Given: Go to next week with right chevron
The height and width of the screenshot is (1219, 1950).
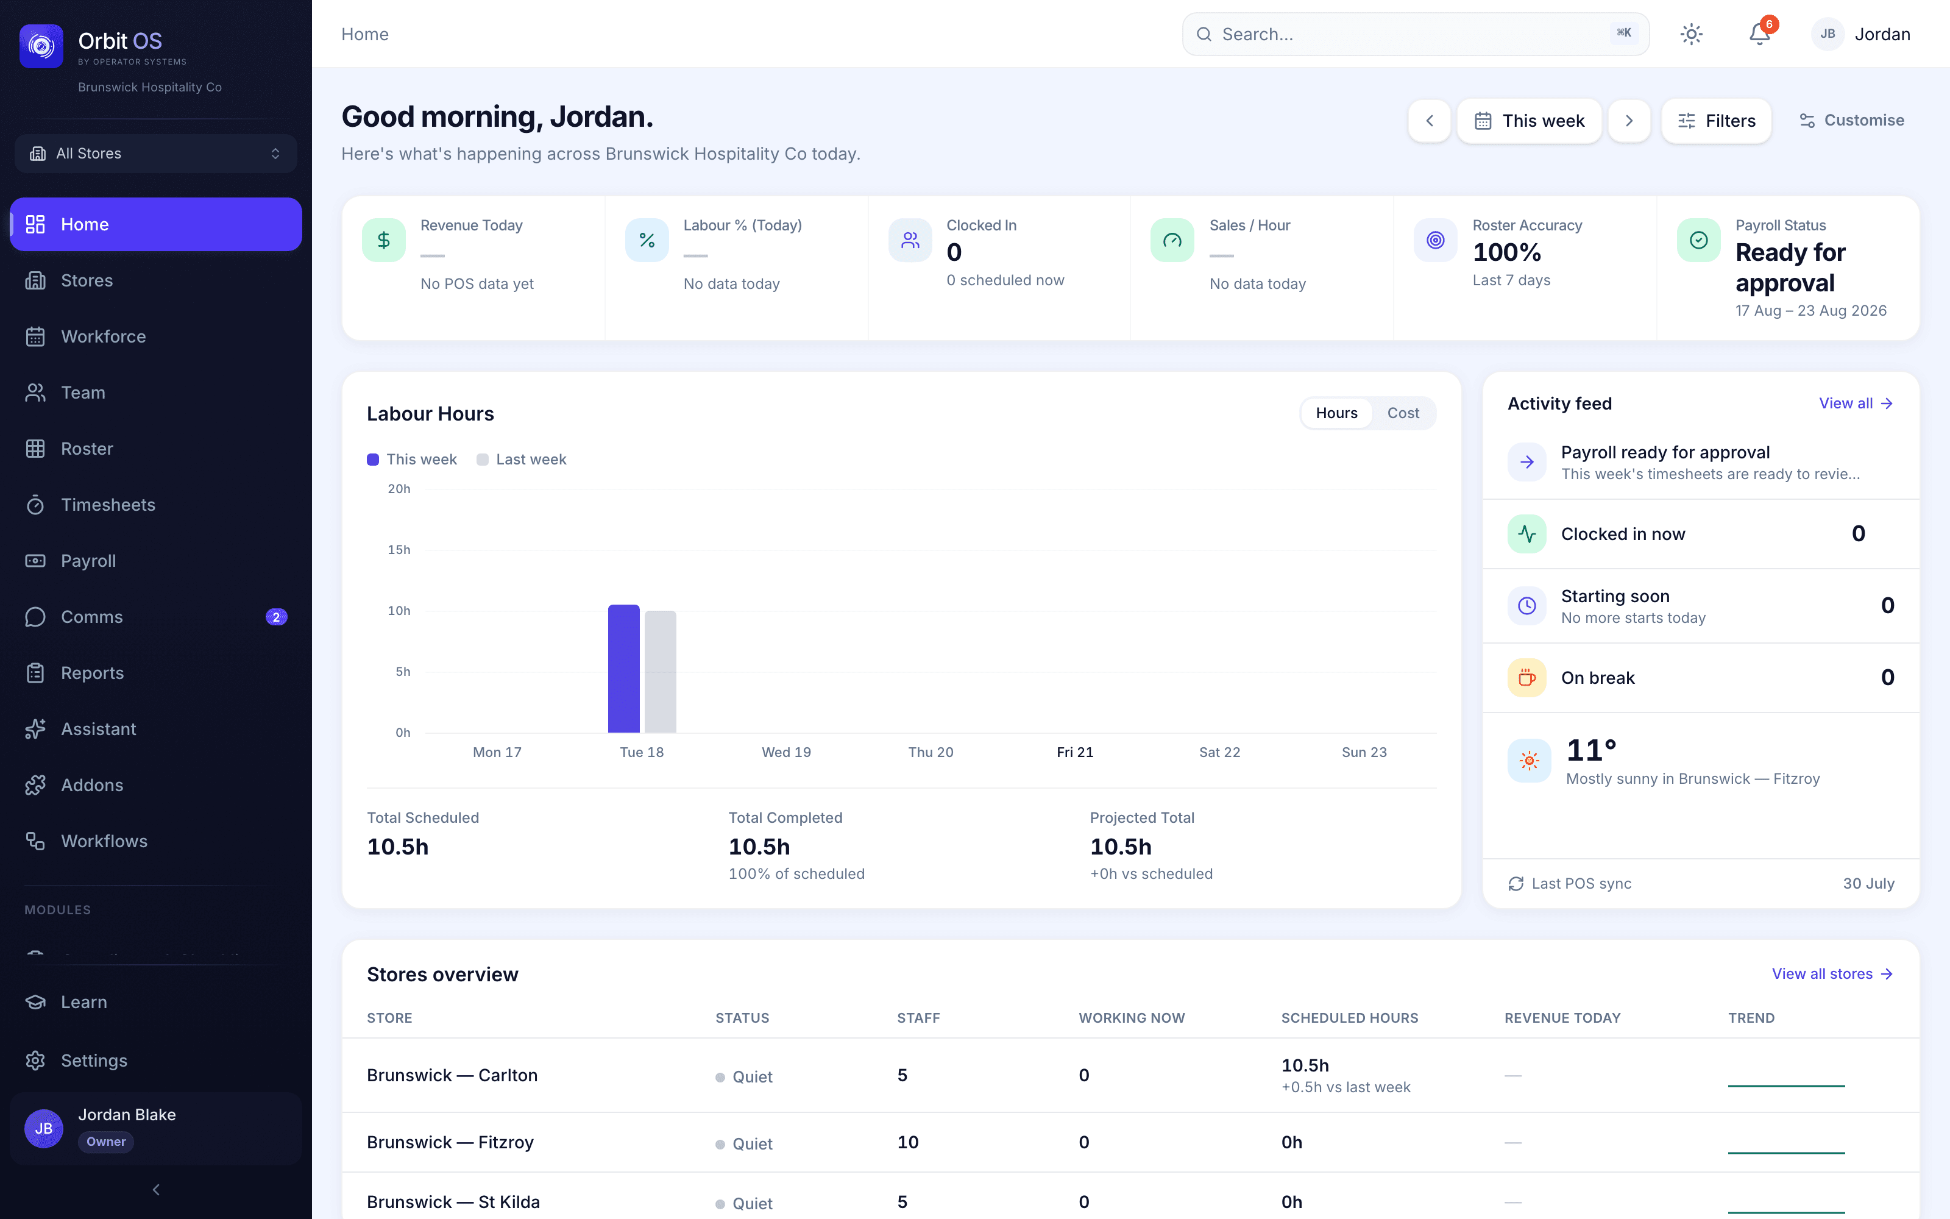Looking at the screenshot, I should point(1628,121).
